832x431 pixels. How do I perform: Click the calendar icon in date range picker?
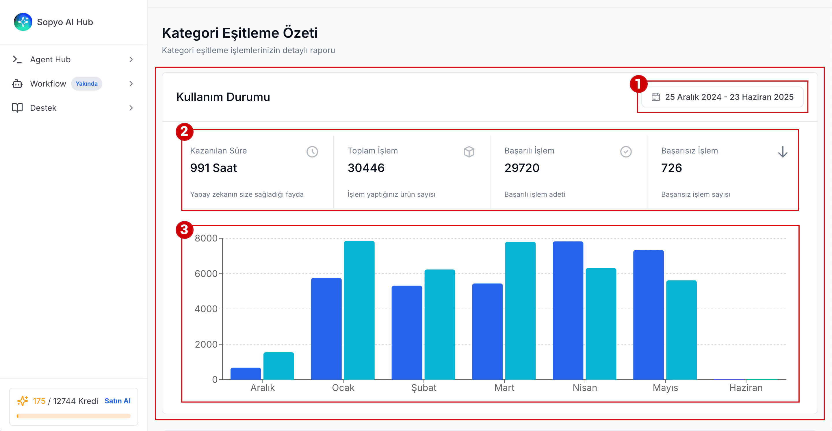(x=656, y=97)
